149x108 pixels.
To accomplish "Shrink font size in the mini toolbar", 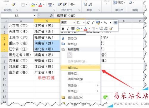I will pos(93,23).
